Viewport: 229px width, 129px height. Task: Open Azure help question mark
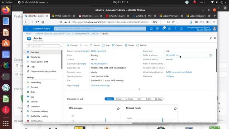[175, 29]
